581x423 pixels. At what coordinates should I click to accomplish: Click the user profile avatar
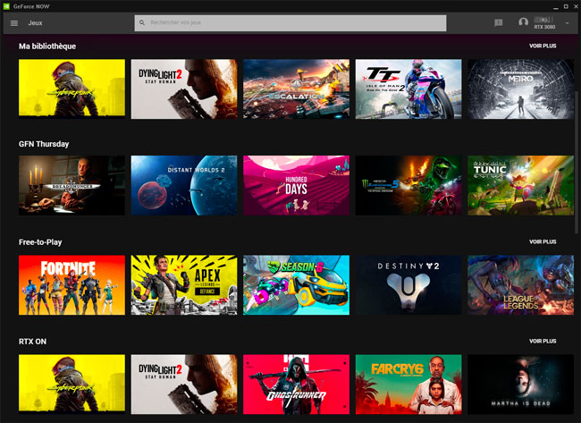click(x=524, y=23)
